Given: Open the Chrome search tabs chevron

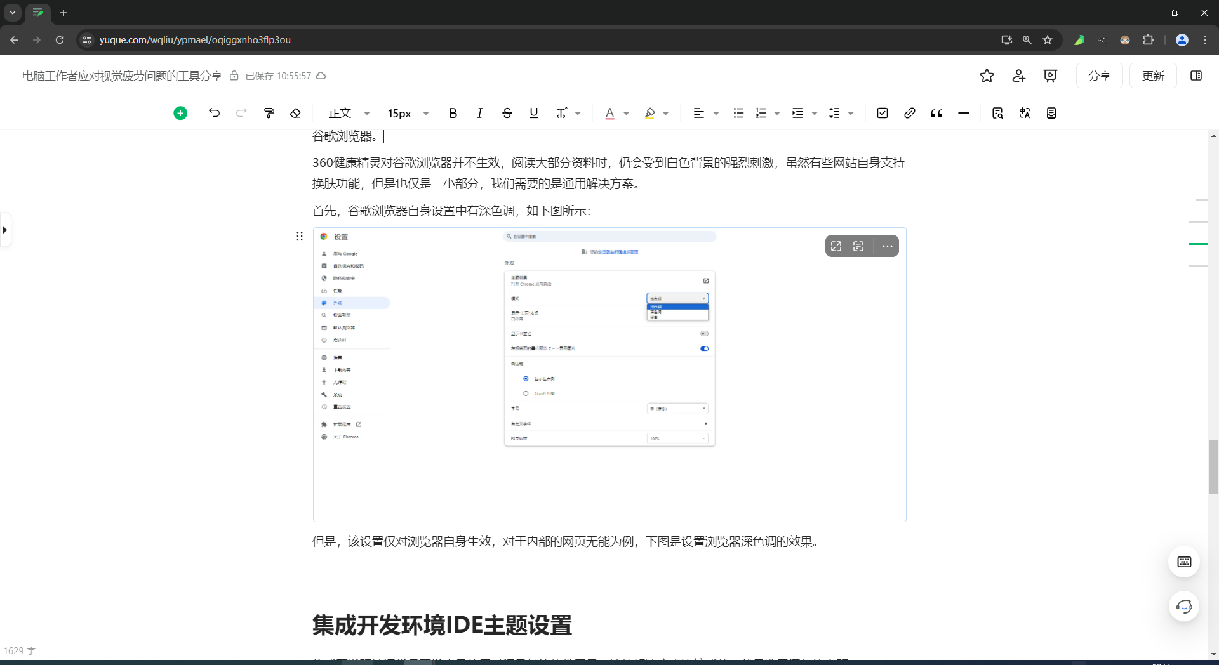Looking at the screenshot, I should tap(13, 13).
